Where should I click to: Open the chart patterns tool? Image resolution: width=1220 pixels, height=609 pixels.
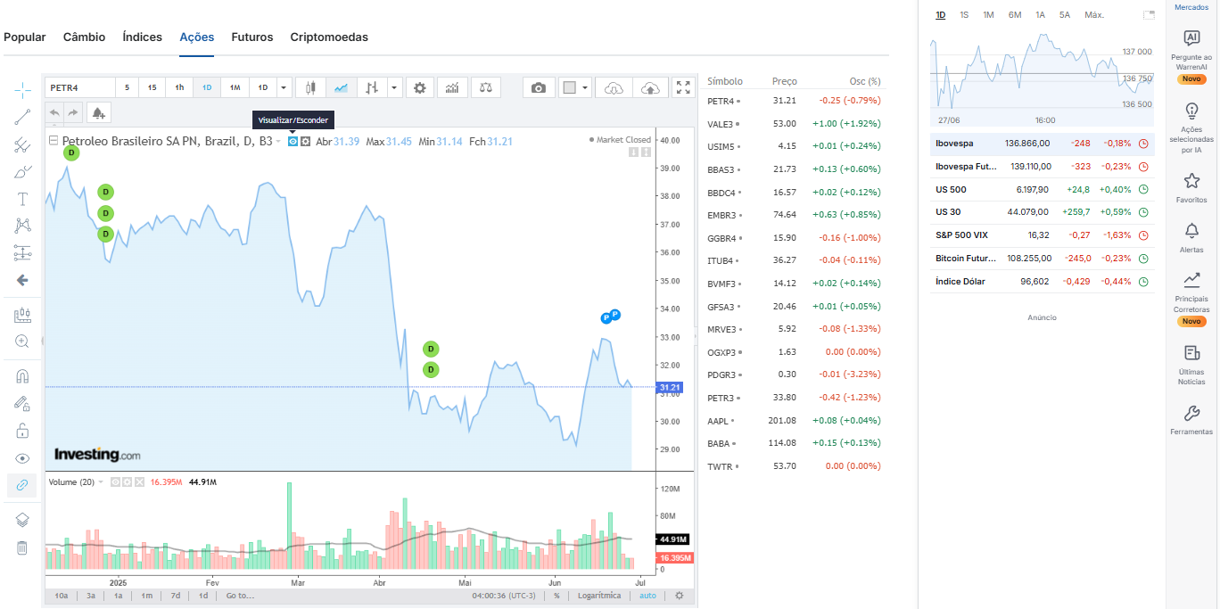22,226
